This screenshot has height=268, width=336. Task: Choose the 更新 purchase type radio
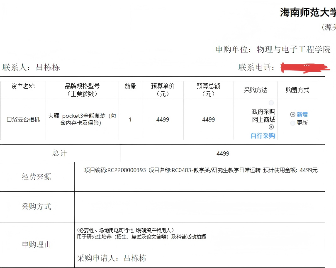(293, 123)
